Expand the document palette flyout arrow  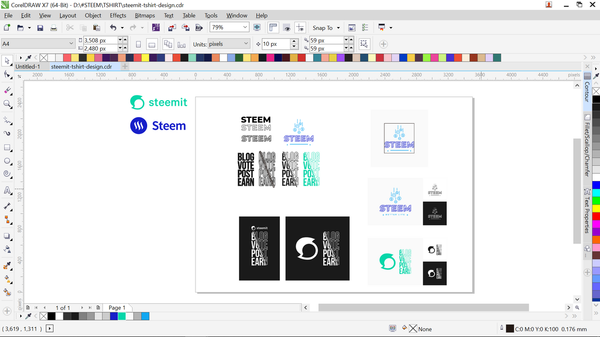coord(20,316)
